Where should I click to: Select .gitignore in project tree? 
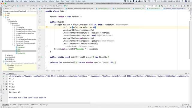click(x=10, y=55)
